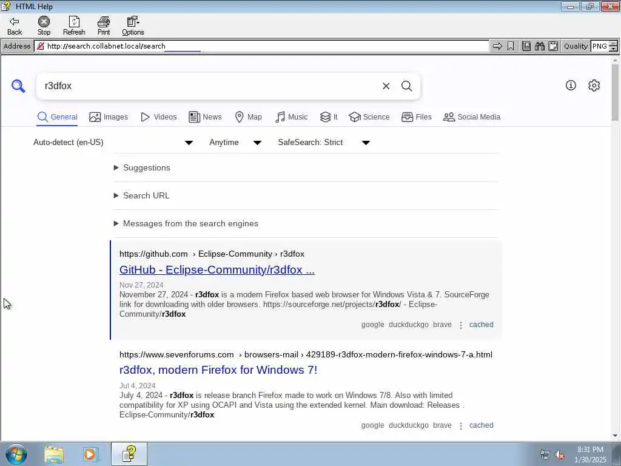Click the Go arrow next to address bar
This screenshot has width=621, height=466.
[497, 46]
